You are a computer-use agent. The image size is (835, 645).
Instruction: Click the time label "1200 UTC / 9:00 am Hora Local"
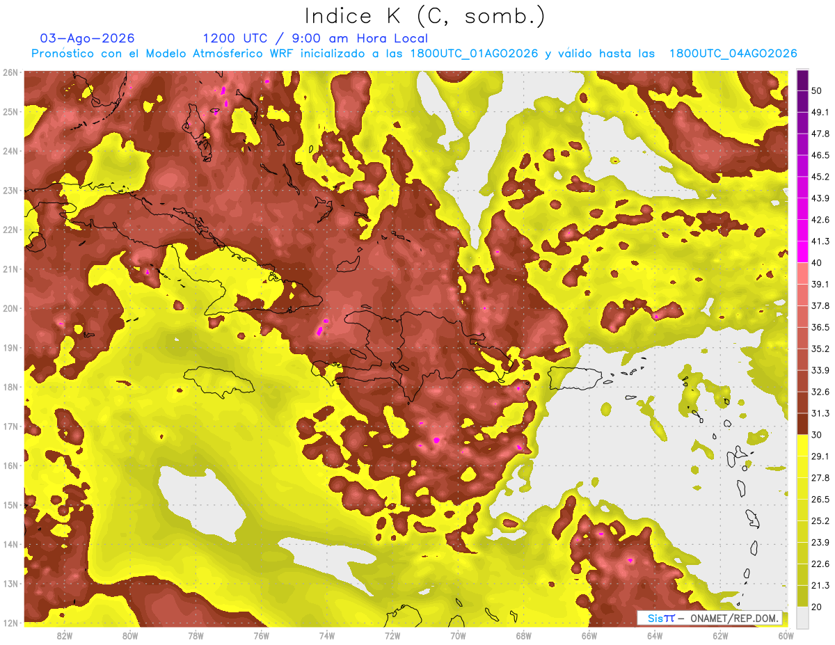tap(315, 38)
